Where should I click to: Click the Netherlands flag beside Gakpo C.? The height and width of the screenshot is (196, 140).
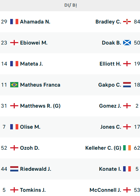[x=127, y=85]
